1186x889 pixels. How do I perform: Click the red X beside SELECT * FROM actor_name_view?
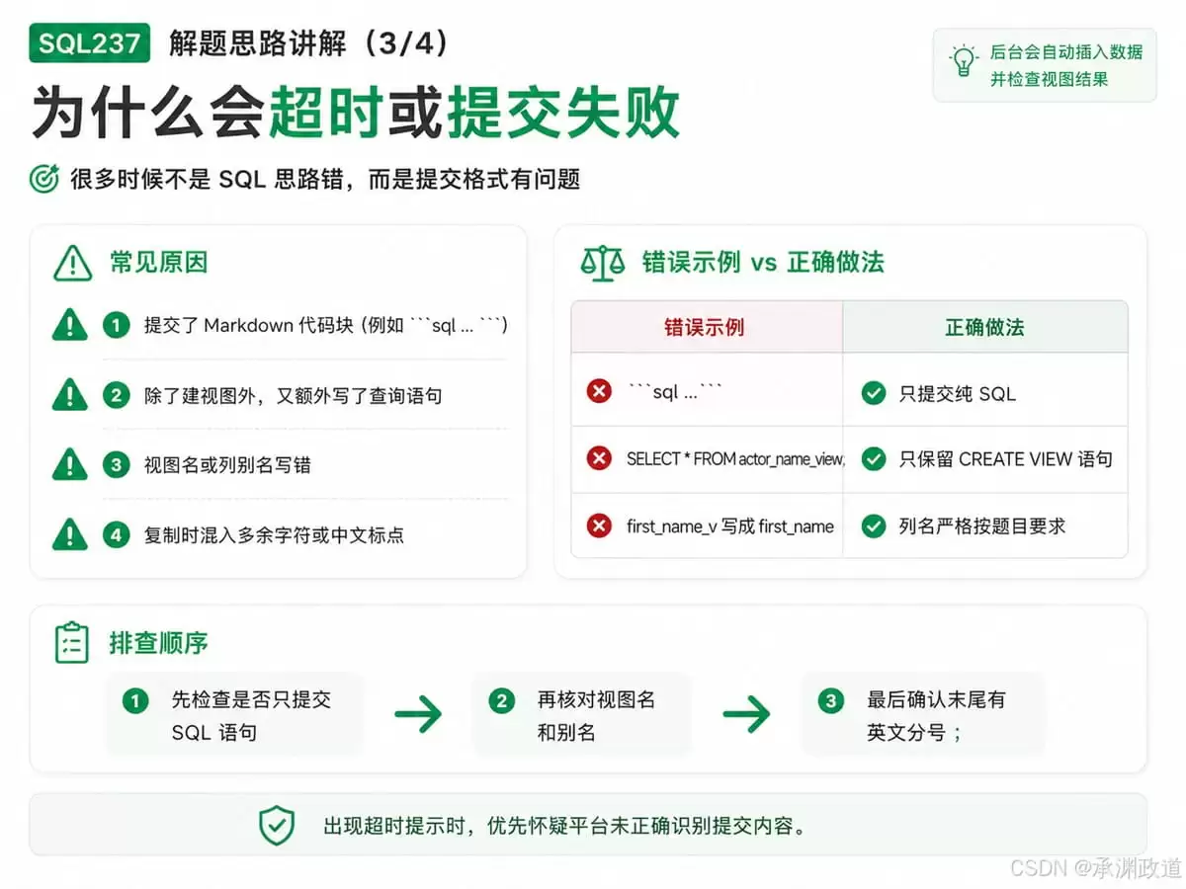599,458
